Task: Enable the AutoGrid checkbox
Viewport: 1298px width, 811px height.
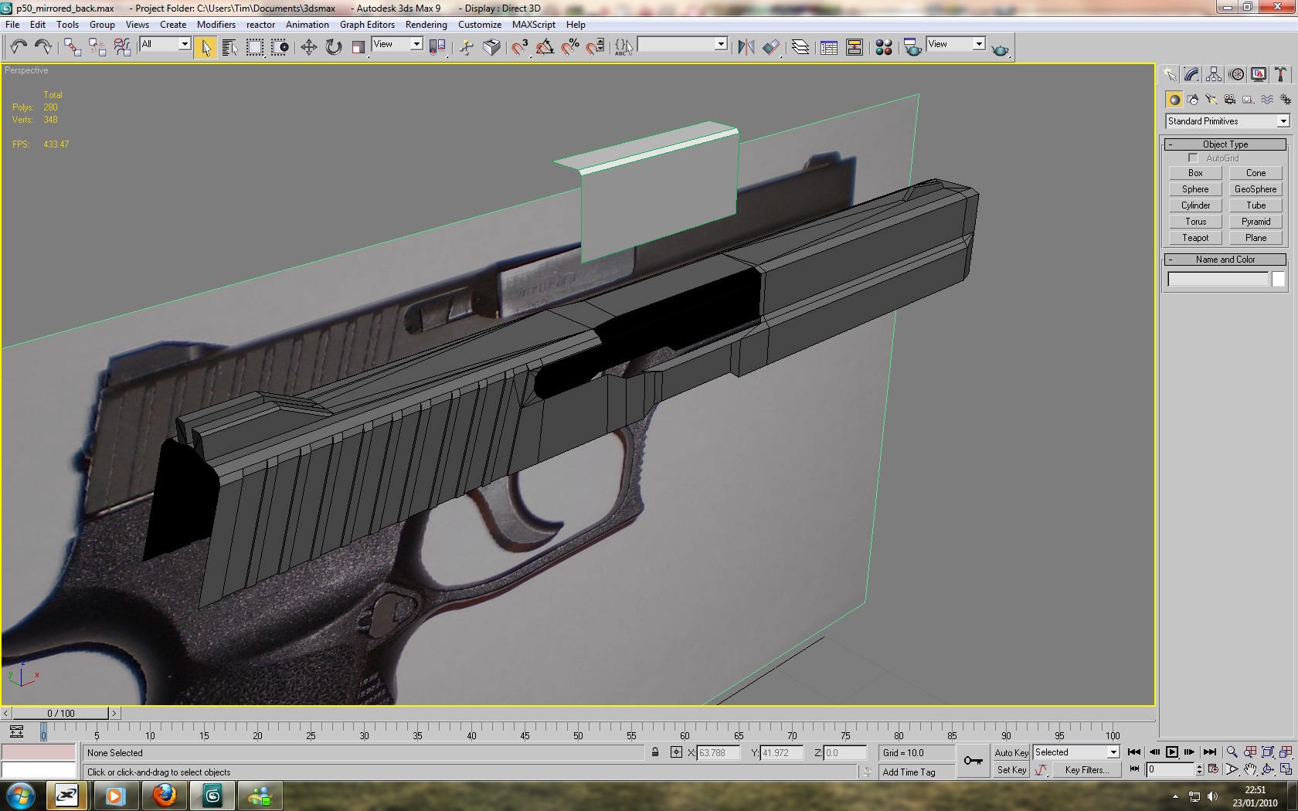Action: (1193, 158)
